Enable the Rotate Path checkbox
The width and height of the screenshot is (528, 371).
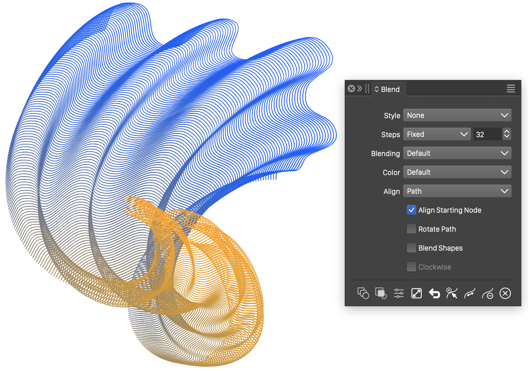411,229
